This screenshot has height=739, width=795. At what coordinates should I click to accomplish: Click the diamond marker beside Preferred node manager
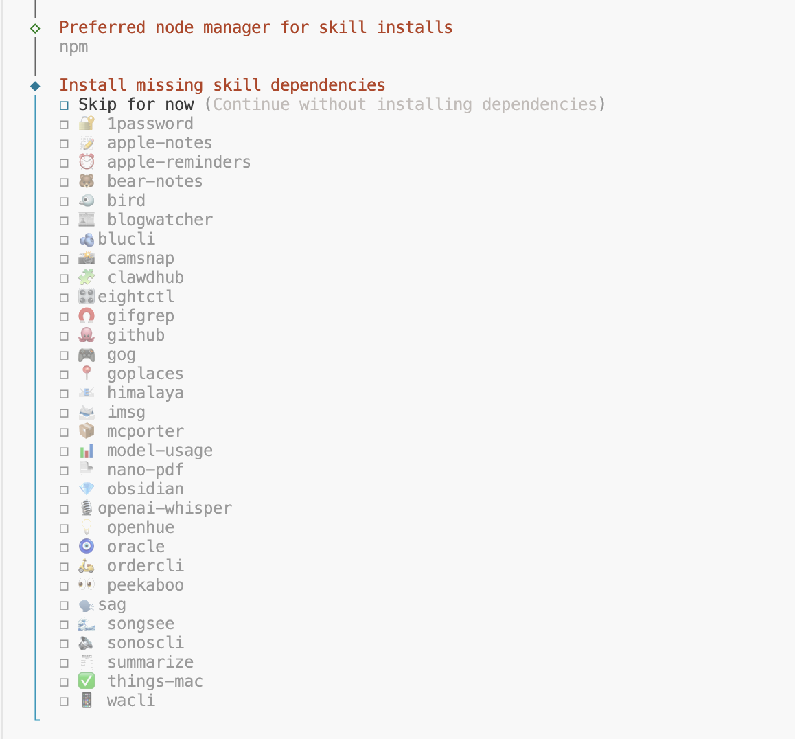35,28
